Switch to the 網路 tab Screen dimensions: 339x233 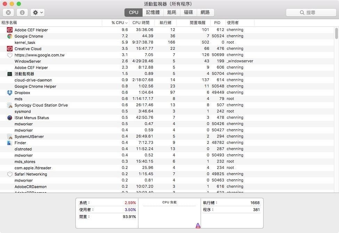pos(205,13)
